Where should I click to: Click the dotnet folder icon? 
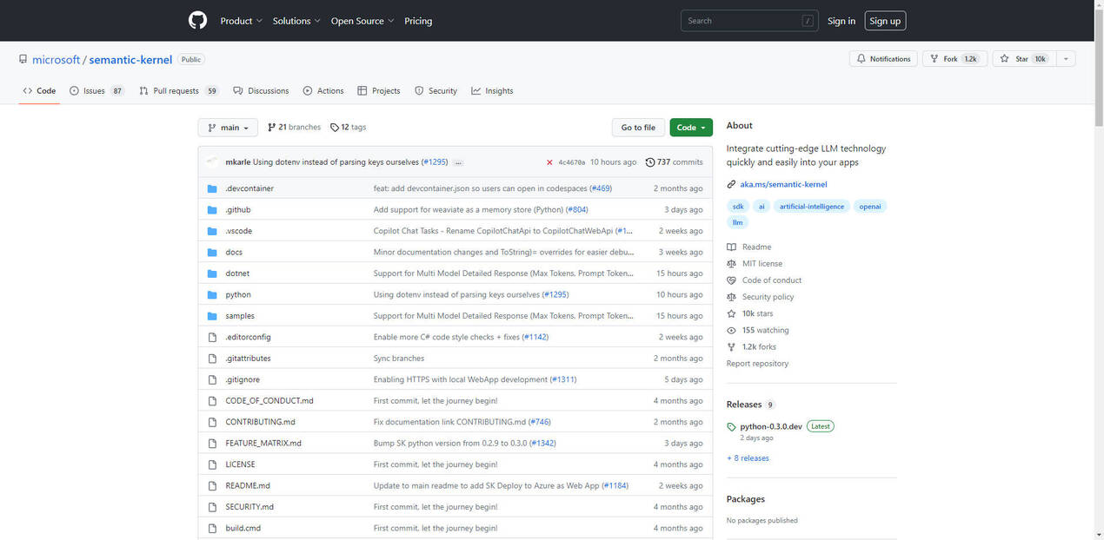tap(212, 273)
